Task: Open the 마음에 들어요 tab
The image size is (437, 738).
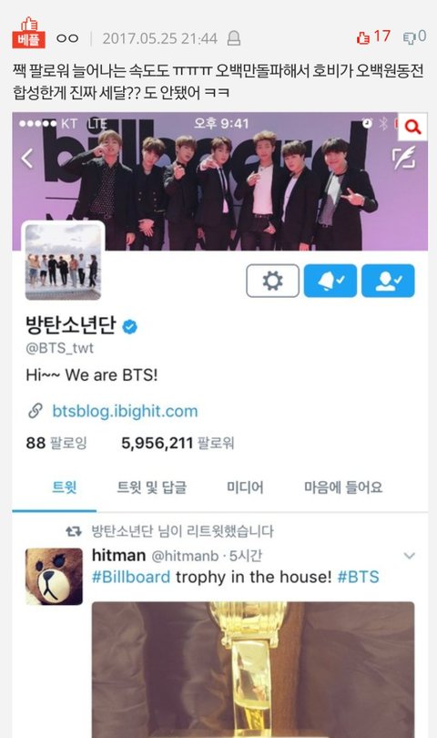Action: 343,487
